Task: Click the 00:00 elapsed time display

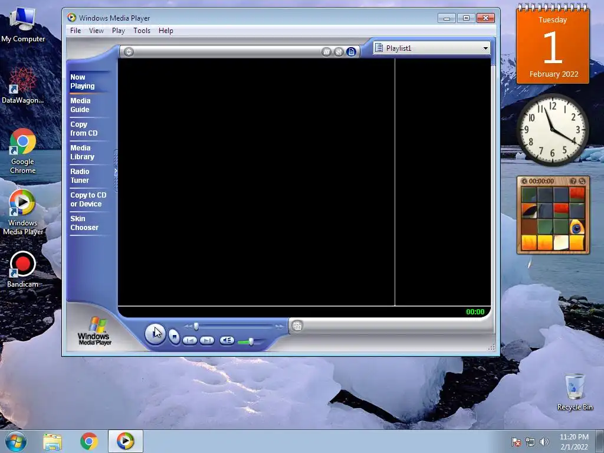Action: click(x=475, y=312)
